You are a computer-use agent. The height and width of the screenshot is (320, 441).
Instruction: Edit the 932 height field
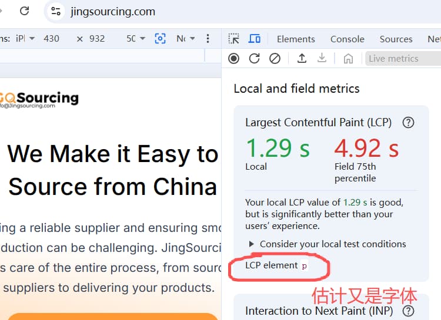97,39
